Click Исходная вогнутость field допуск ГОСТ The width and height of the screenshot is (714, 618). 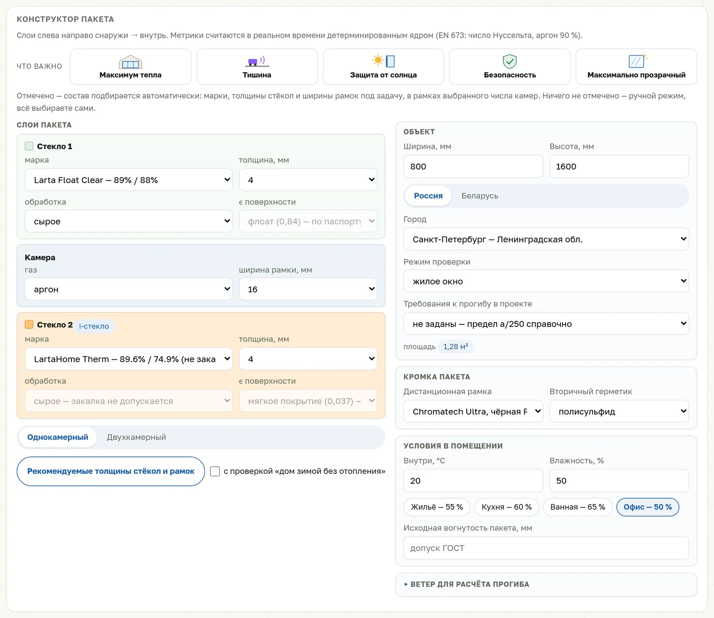(546, 548)
